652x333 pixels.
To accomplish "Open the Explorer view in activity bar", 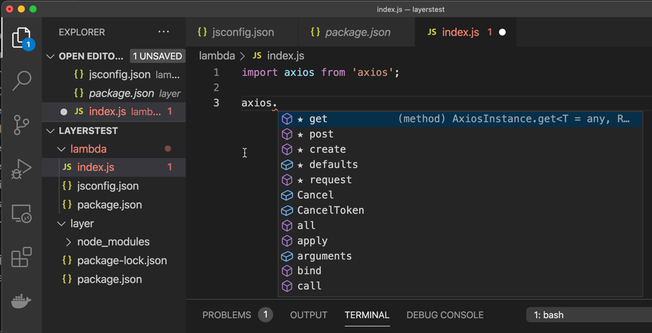I will pos(22,38).
